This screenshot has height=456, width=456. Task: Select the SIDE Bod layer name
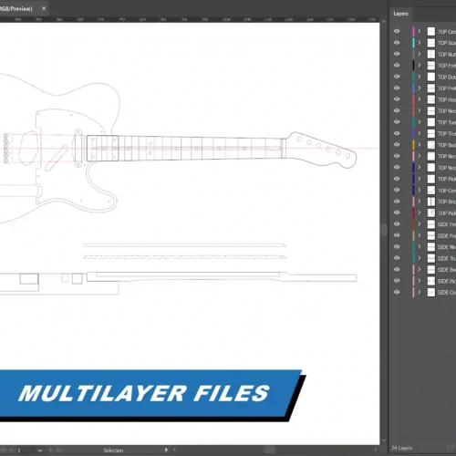(447, 270)
